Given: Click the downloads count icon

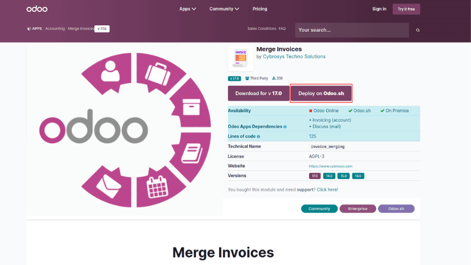Looking at the screenshot, I should [274, 78].
